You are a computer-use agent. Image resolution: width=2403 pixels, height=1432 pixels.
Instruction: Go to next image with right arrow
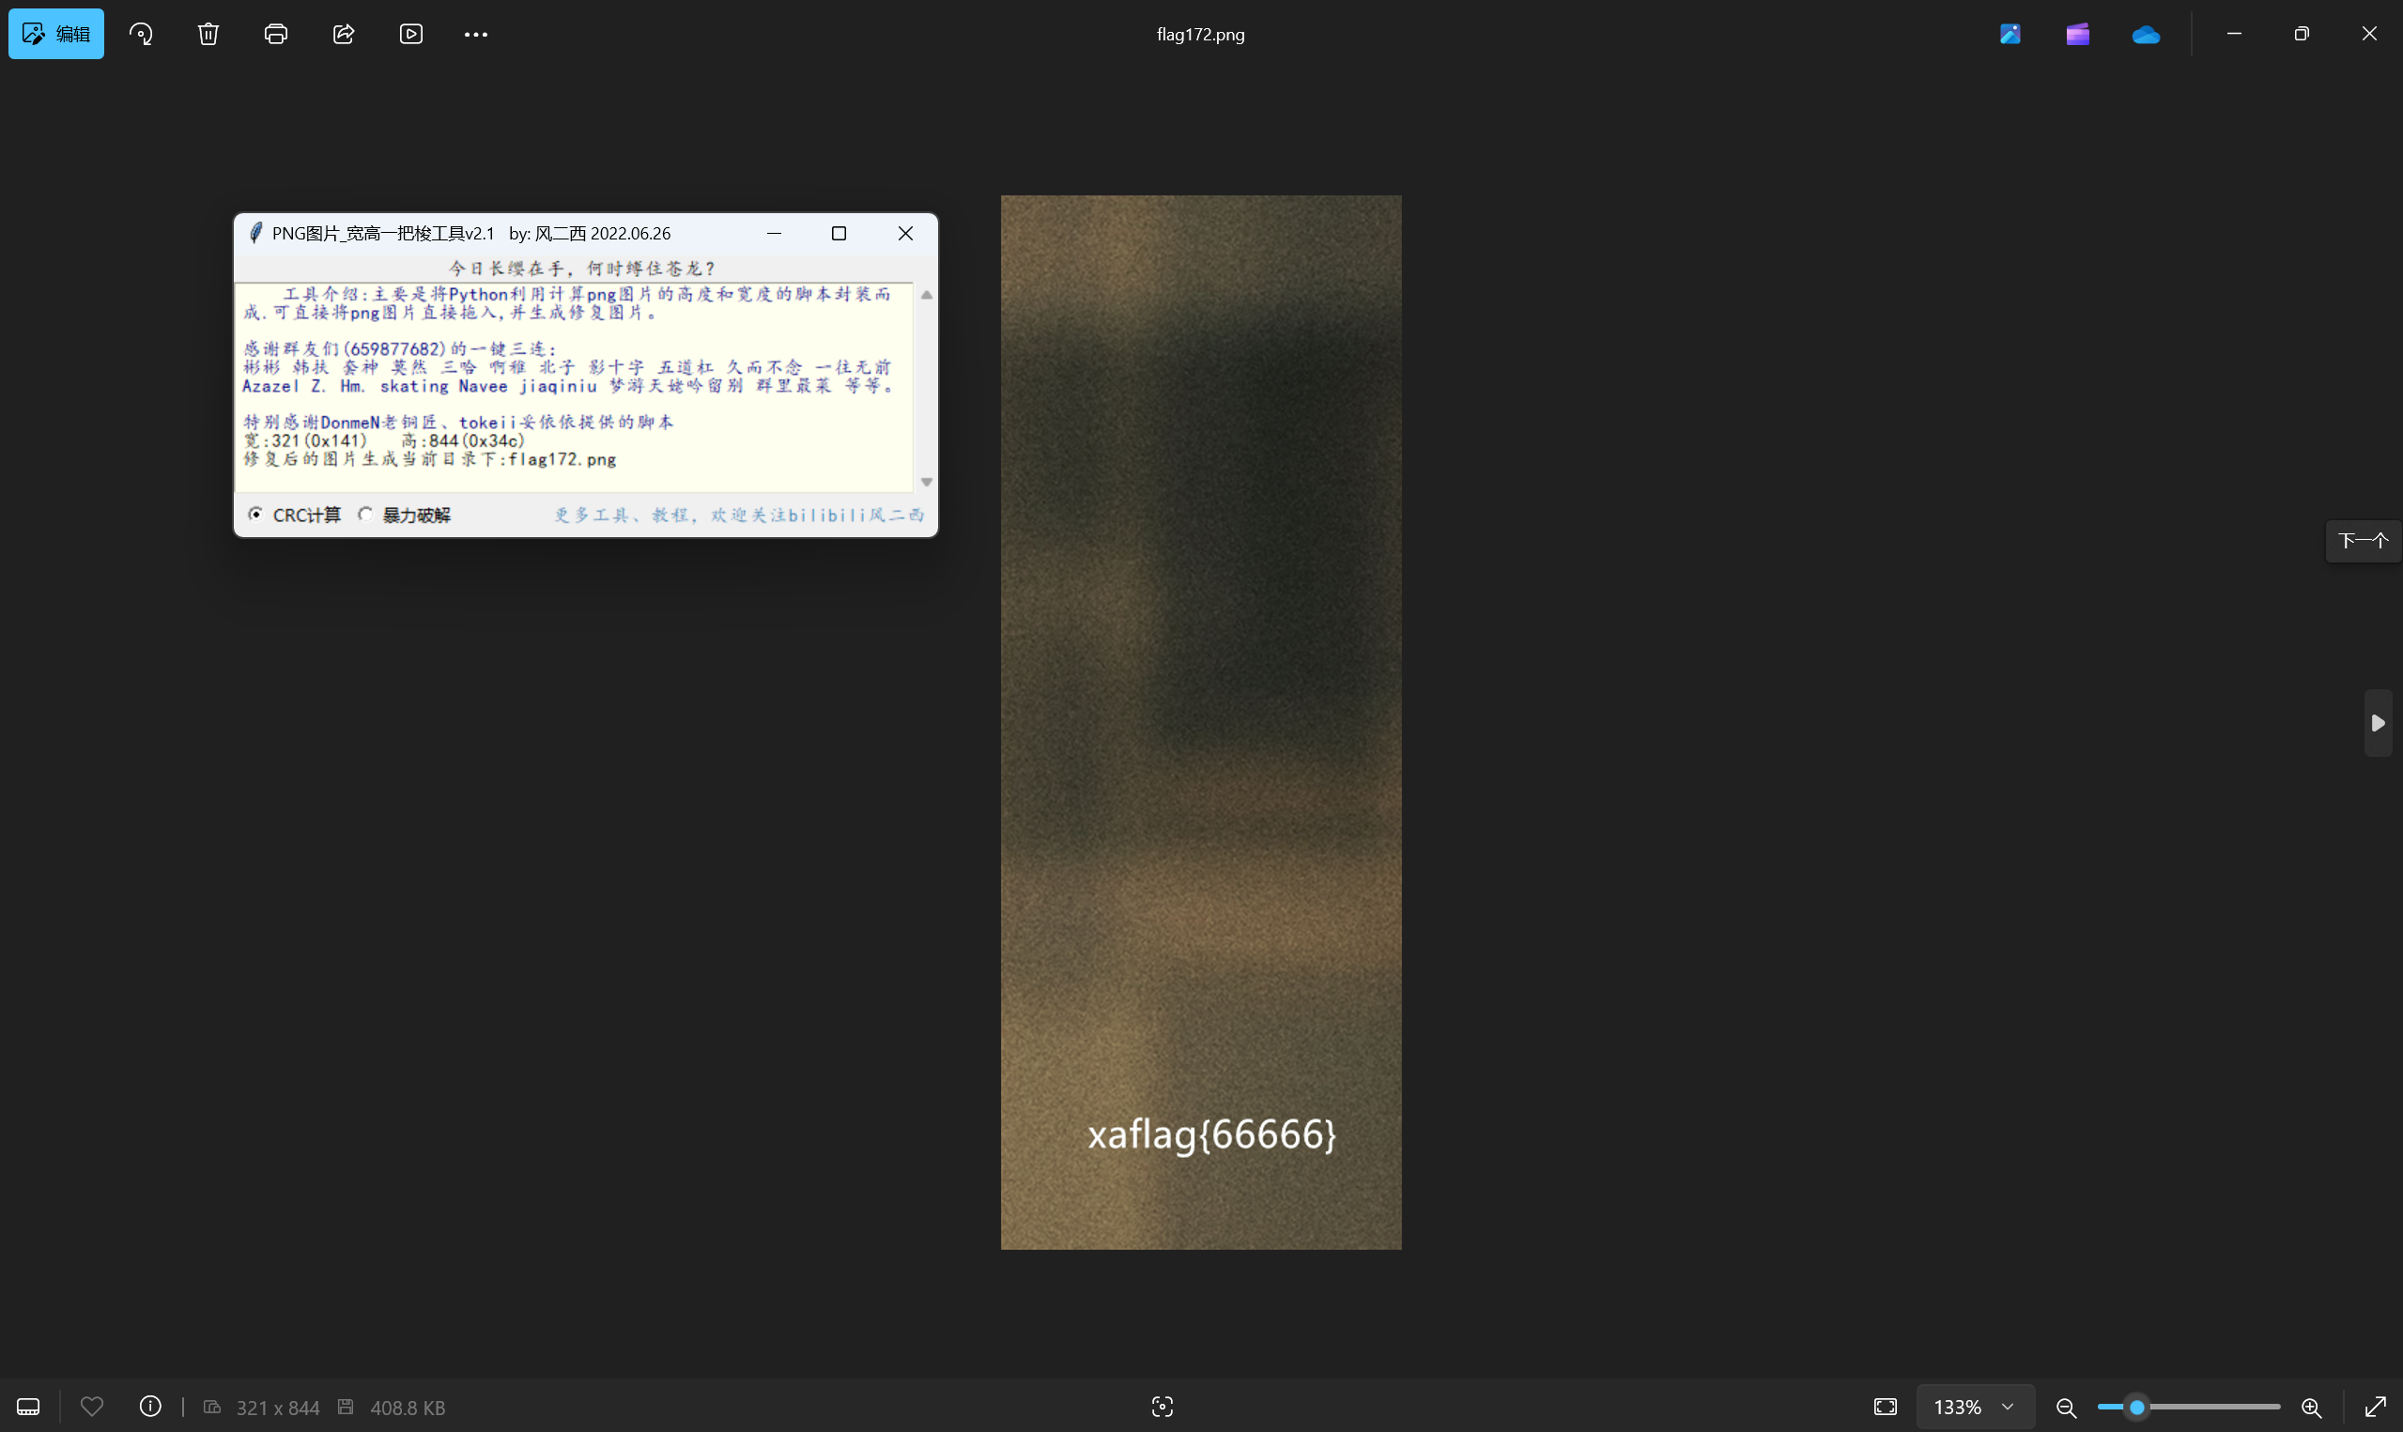click(2378, 723)
